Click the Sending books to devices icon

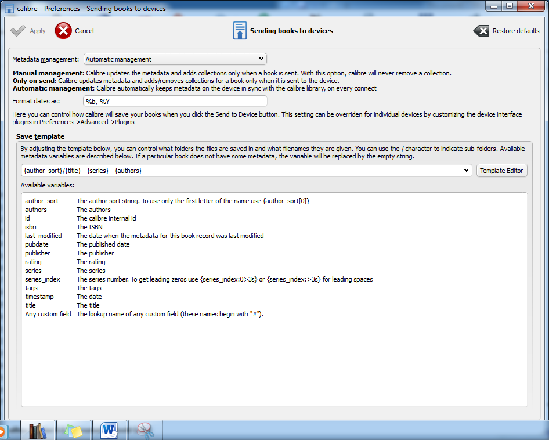tap(240, 31)
